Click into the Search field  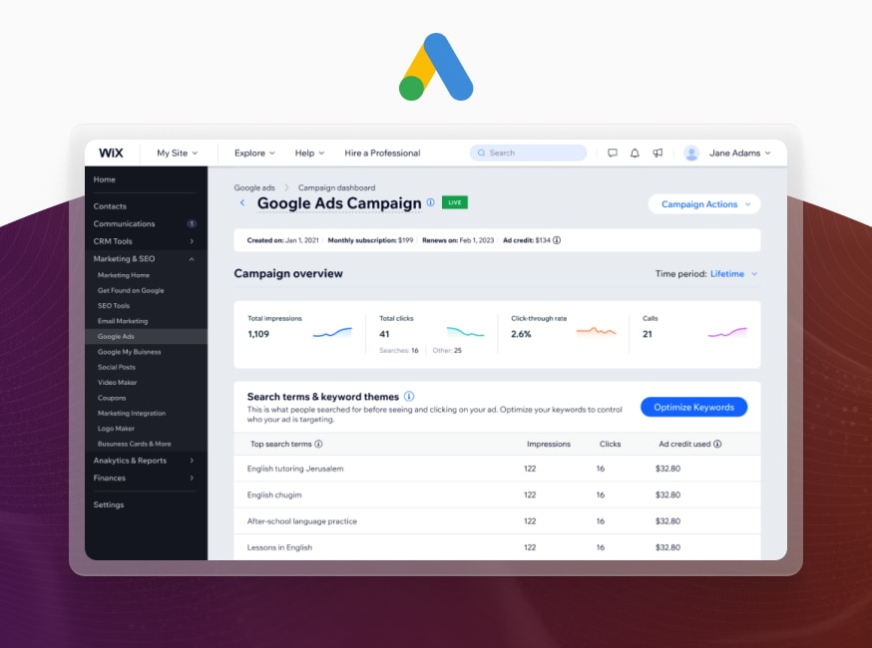529,153
